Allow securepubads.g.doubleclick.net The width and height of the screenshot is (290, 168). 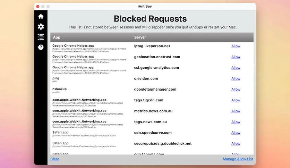pyautogui.click(x=236, y=143)
